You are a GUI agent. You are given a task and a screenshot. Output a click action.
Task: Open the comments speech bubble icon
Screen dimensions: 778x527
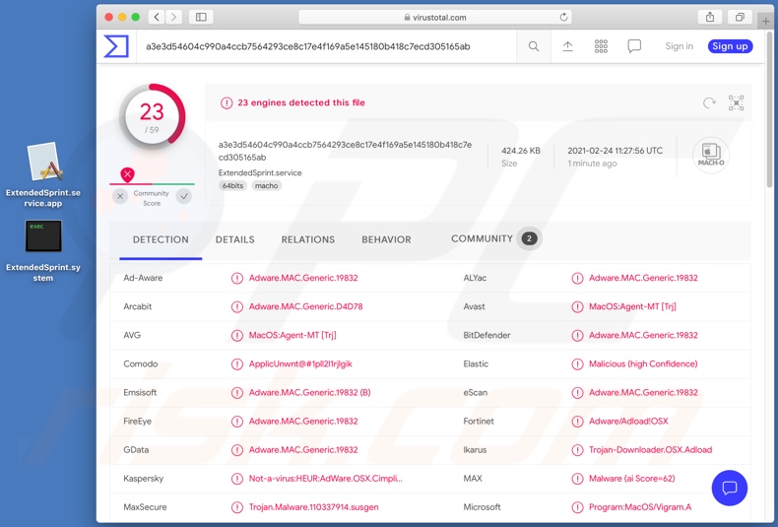[x=634, y=46]
